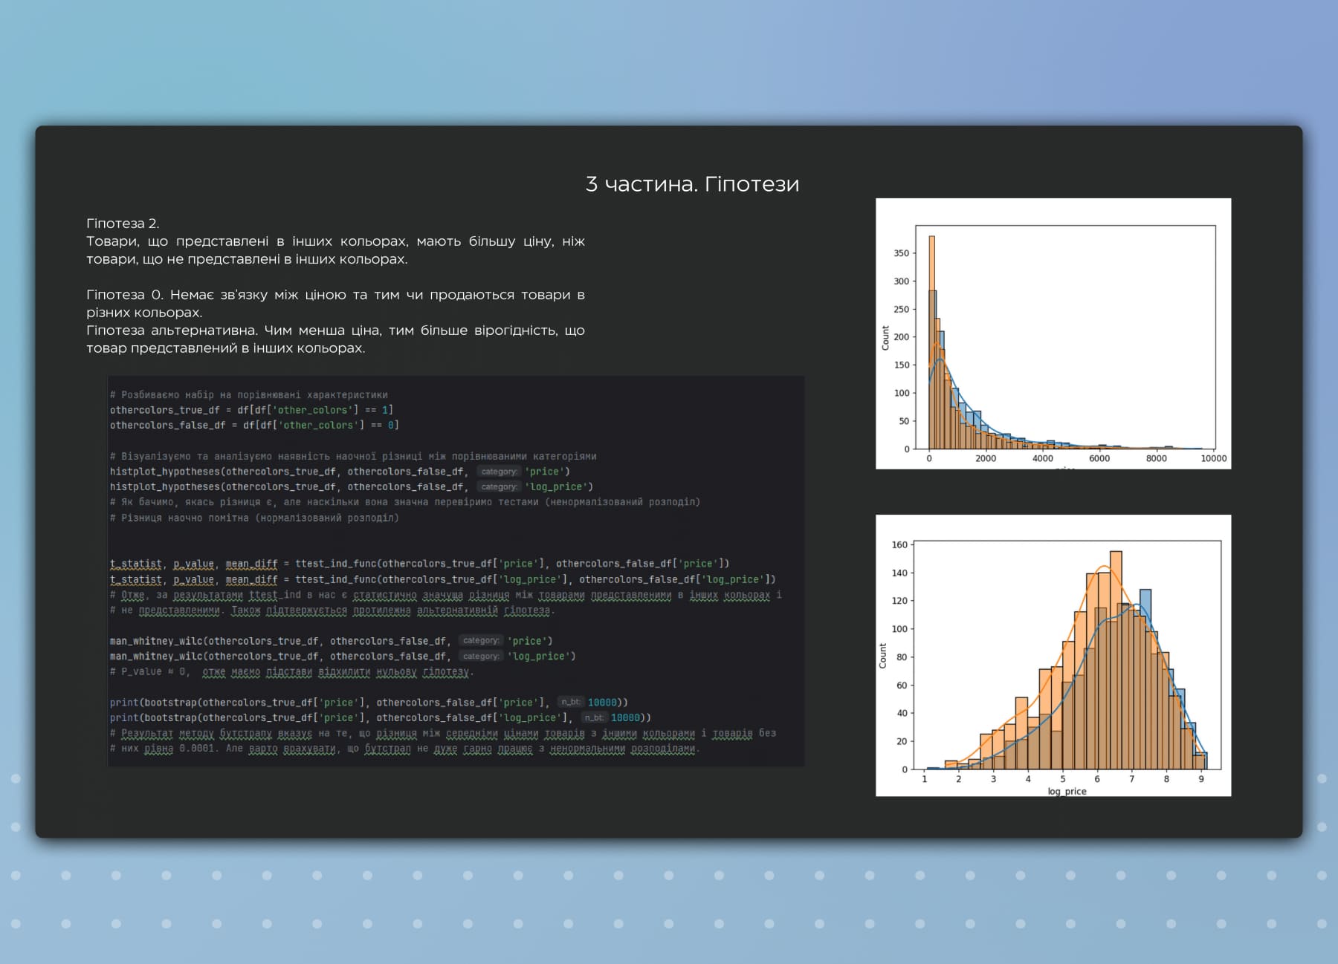
Task: Click the '10000' x-axis tick on price chart
Action: 1213,458
